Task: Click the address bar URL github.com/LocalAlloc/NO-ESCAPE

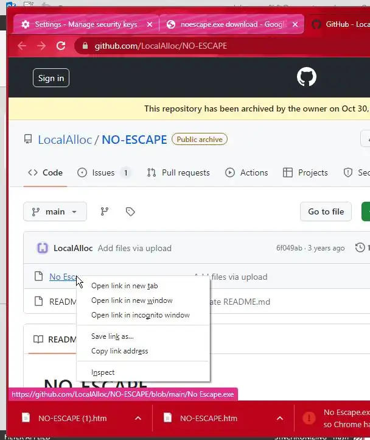Action: 161,46
